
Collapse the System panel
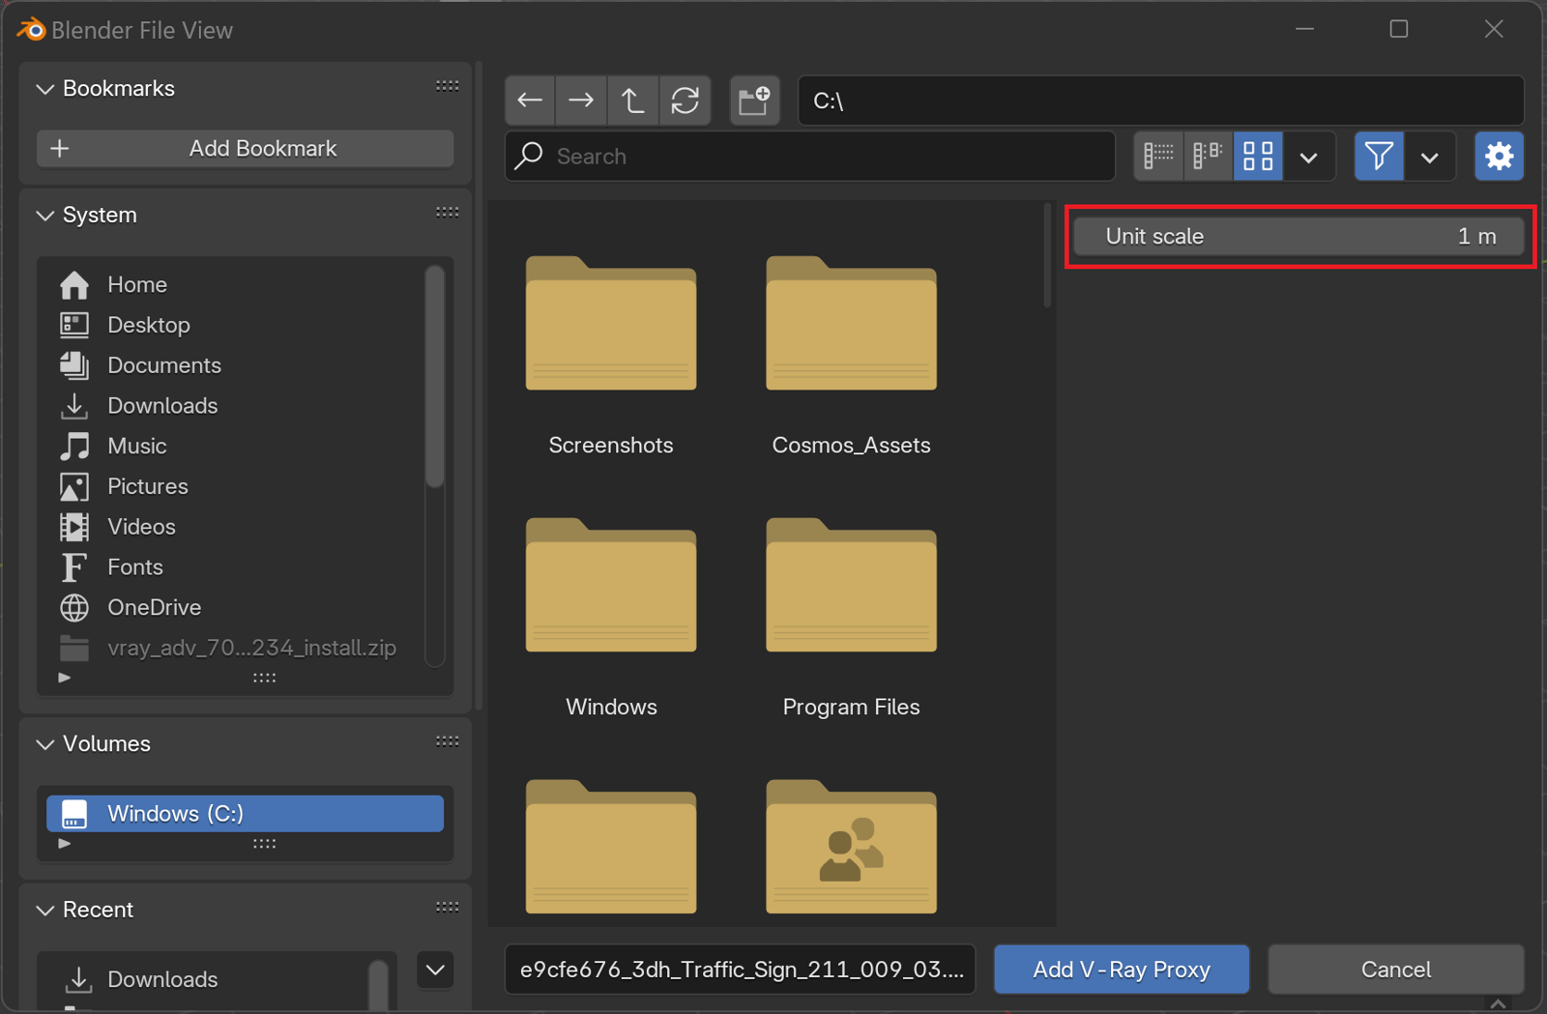[x=44, y=216]
